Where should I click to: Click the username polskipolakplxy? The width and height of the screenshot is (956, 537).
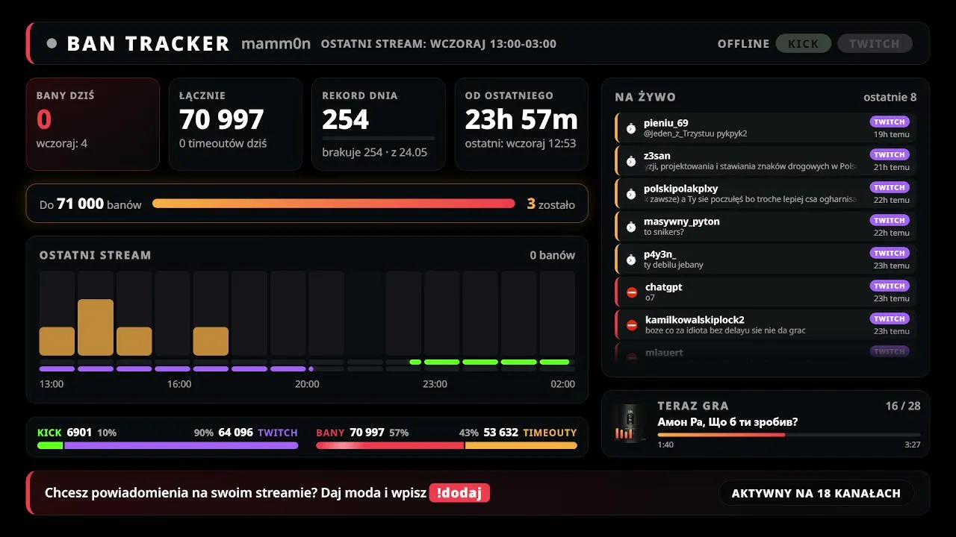click(x=681, y=189)
